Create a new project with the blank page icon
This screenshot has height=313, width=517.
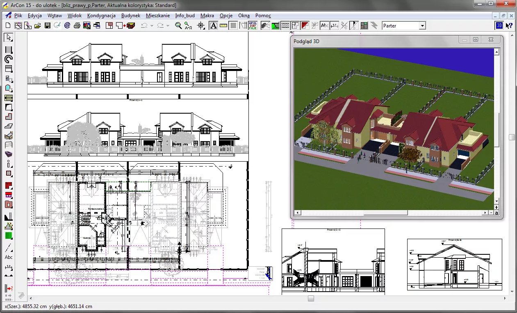point(8,25)
